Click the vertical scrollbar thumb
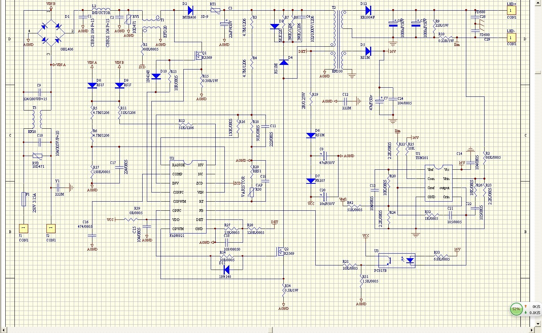Screen dimensions: 542x333 click(537, 72)
